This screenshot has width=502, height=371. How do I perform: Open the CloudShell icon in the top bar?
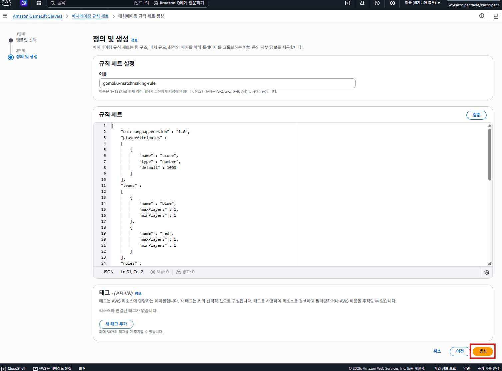348,3
